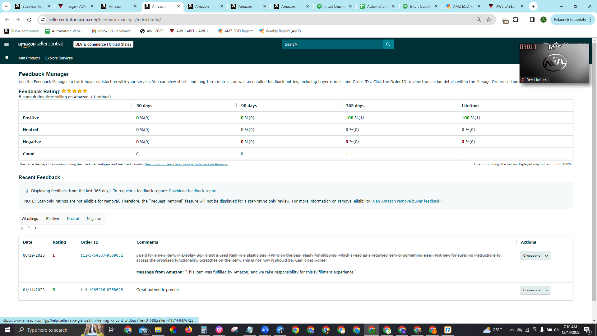Click the amazon seller central logo
Image resolution: width=597 pixels, height=336 pixels.
40,44
